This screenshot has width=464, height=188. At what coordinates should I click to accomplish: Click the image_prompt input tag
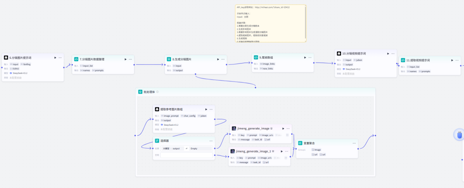click(x=170, y=116)
